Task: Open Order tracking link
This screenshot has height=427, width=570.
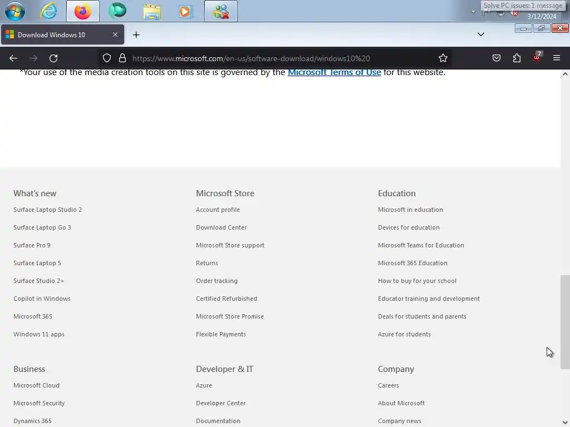Action: coord(217,281)
